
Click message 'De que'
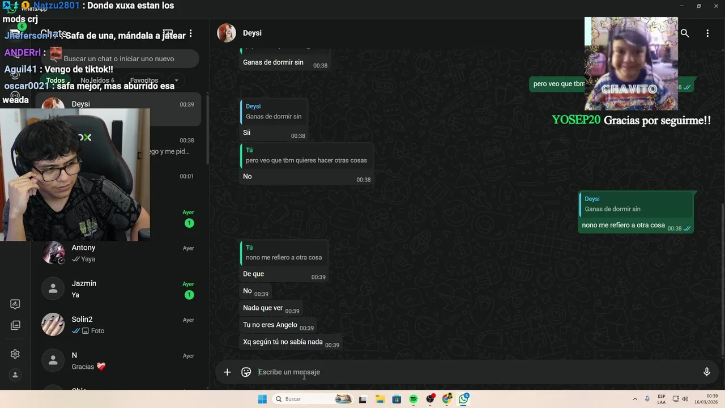[x=253, y=274]
